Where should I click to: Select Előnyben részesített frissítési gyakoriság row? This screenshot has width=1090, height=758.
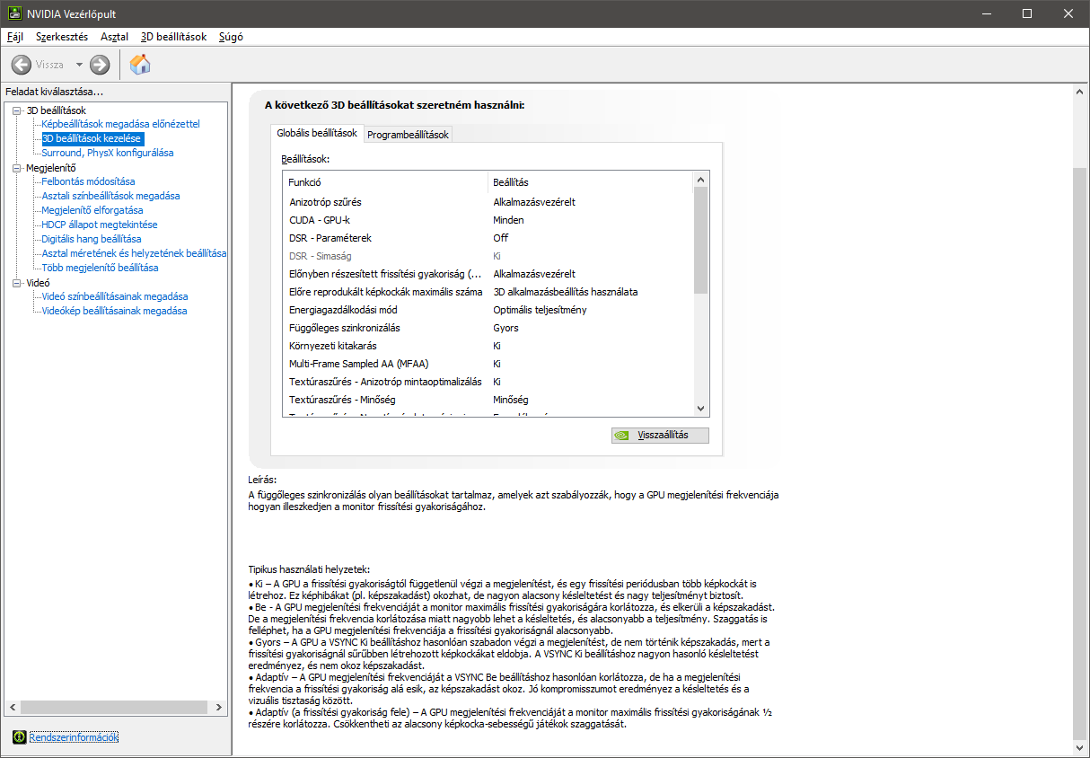488,274
